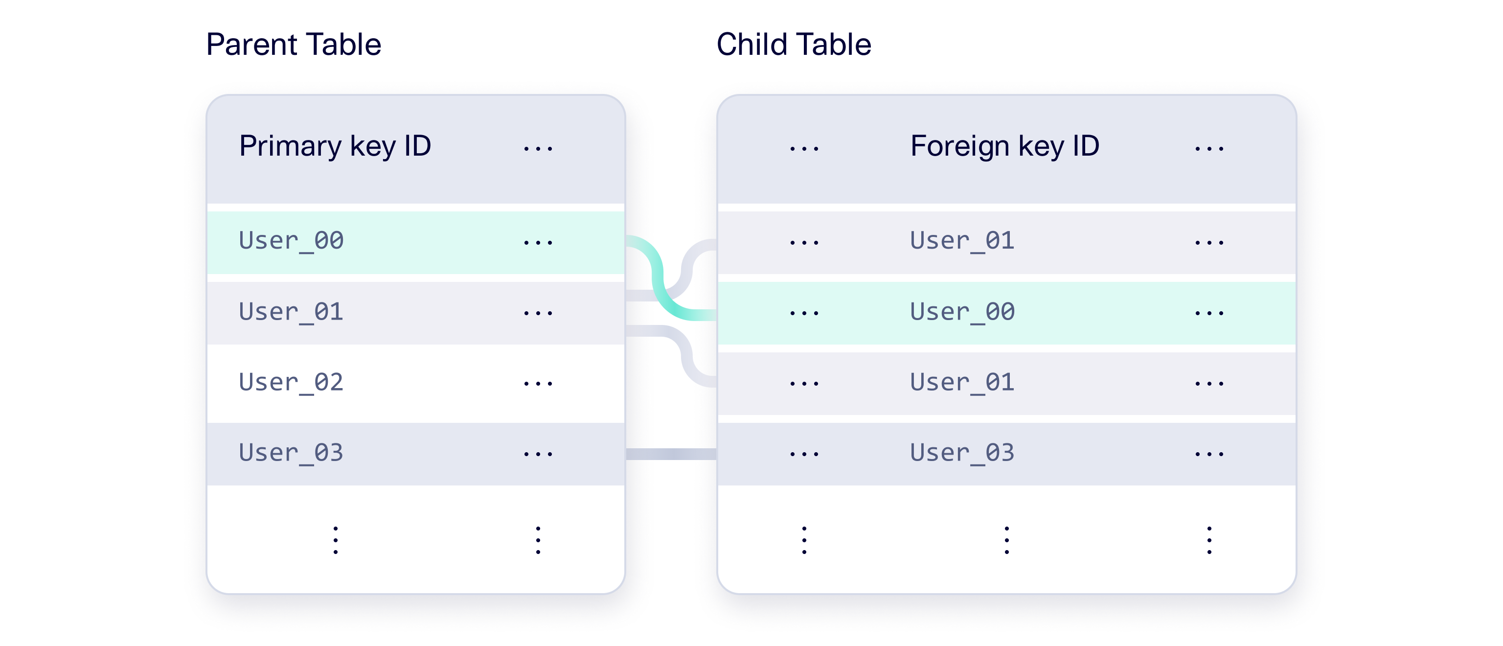Select User_03 in the Child Table
Screen dimensions: 1503x646
coord(962,454)
